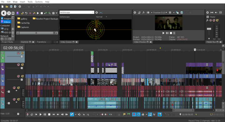Expand automation dropdown on audio track 5

[x=16, y=102]
